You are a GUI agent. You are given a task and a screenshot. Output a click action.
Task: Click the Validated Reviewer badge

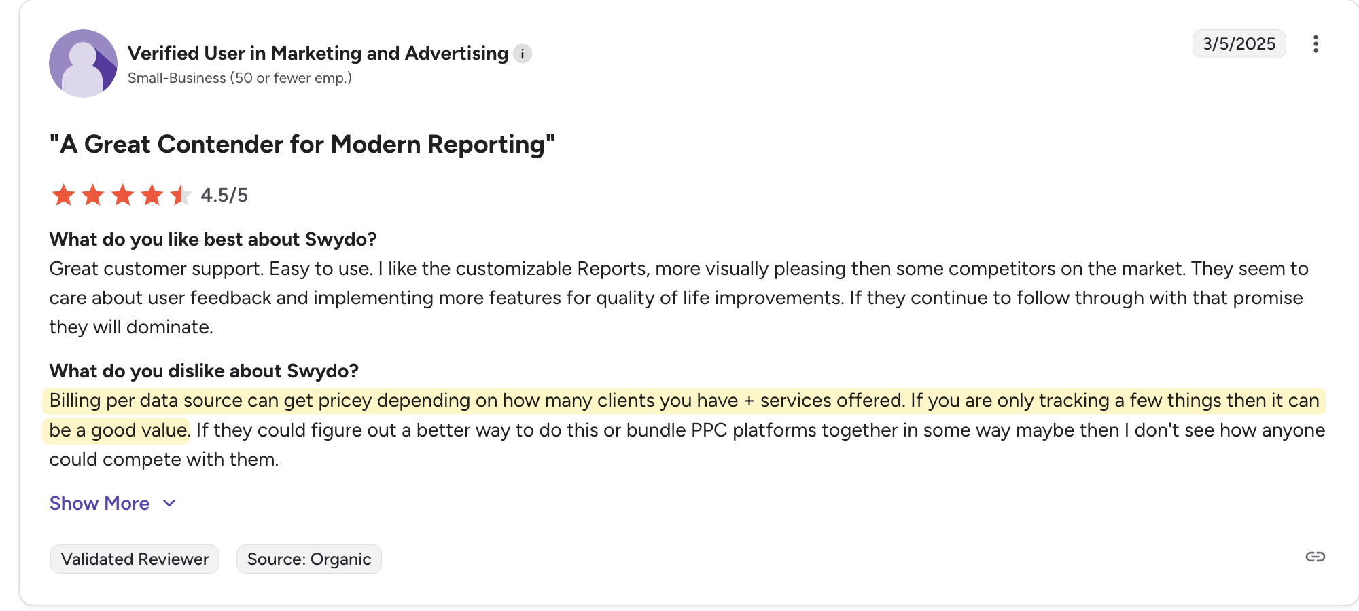(135, 559)
